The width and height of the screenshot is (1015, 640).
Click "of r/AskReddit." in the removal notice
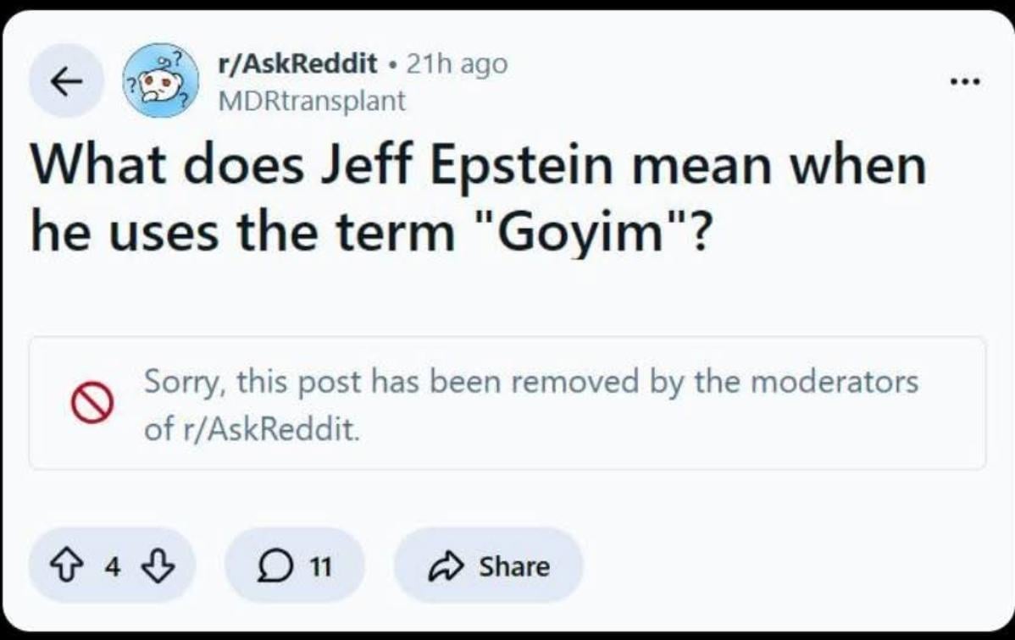point(252,430)
